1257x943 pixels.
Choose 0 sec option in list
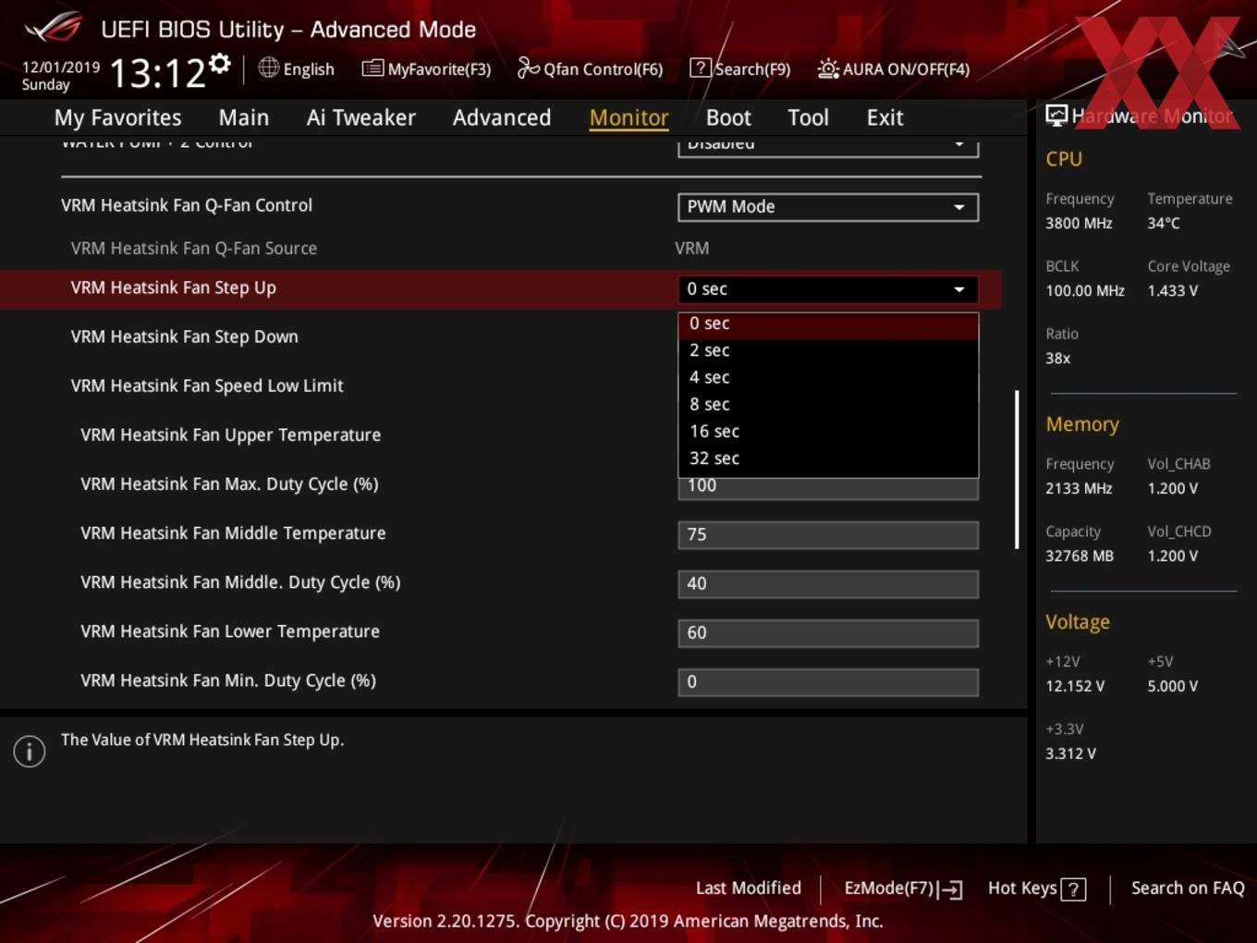point(828,324)
